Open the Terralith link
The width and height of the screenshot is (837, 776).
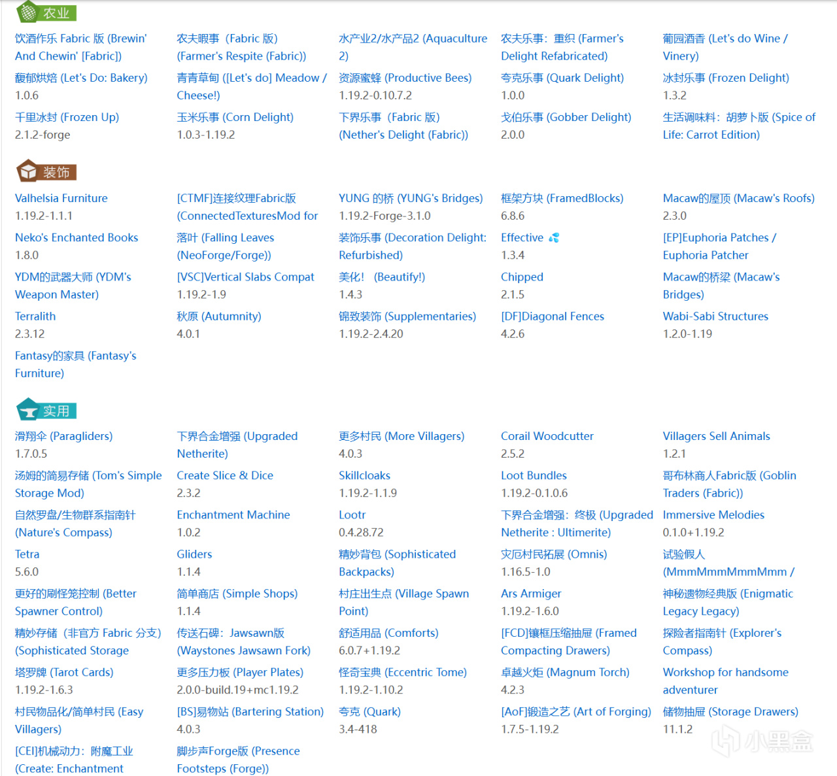(x=35, y=316)
